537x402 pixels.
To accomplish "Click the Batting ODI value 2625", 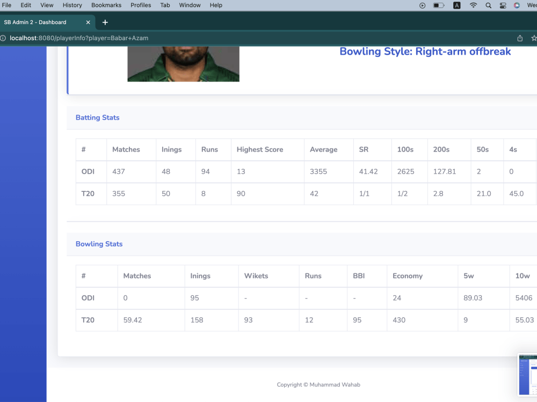I will [406, 172].
